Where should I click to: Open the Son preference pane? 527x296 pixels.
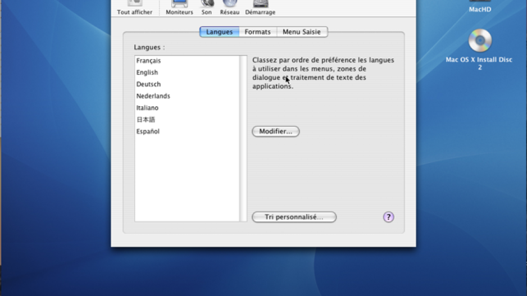pos(207,7)
